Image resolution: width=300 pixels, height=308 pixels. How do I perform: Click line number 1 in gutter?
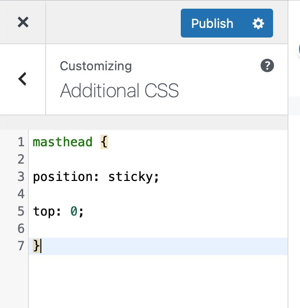point(21,142)
